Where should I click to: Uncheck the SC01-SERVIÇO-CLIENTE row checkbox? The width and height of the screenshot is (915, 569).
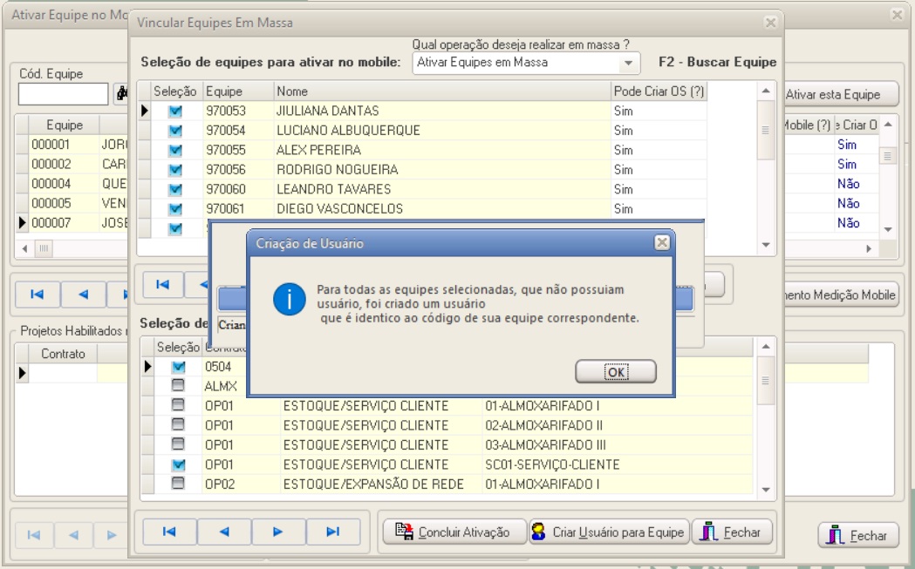[178, 464]
